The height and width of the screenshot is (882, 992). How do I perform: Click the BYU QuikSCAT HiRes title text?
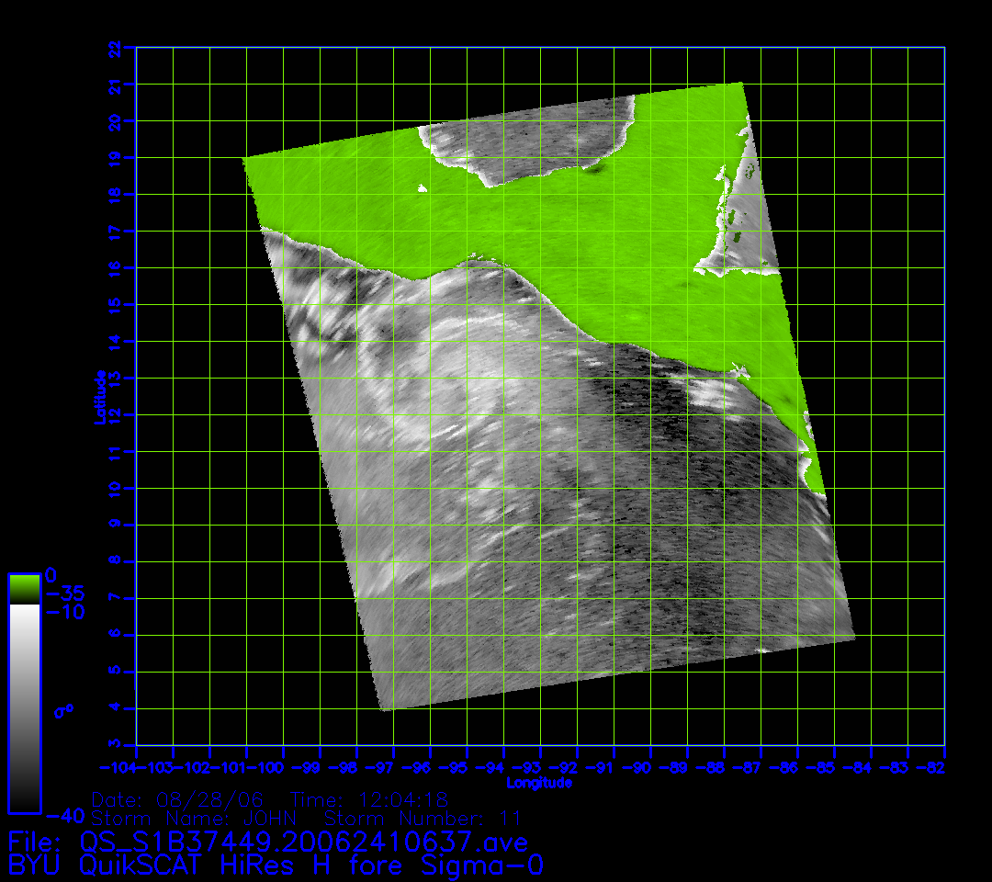tap(276, 865)
